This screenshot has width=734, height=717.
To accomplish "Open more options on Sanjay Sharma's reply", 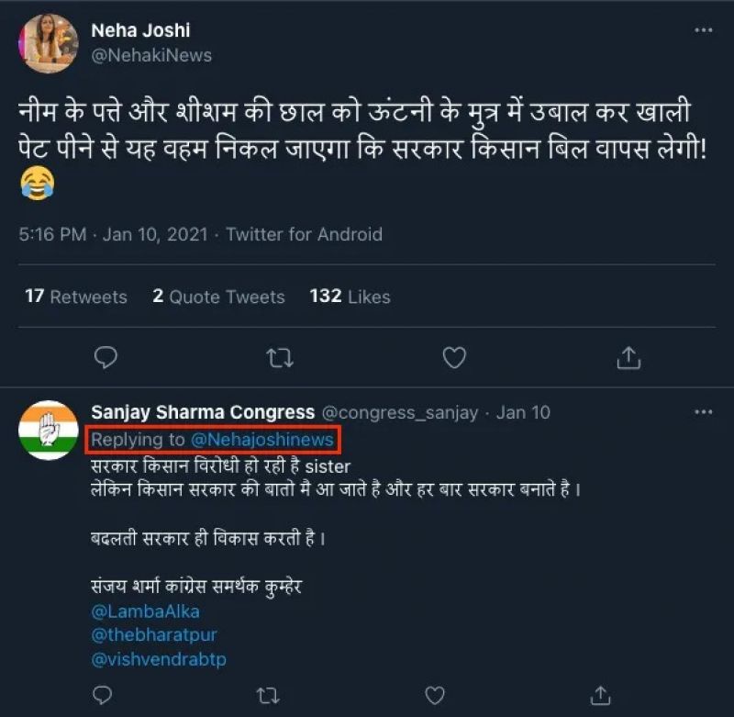I will point(703,412).
